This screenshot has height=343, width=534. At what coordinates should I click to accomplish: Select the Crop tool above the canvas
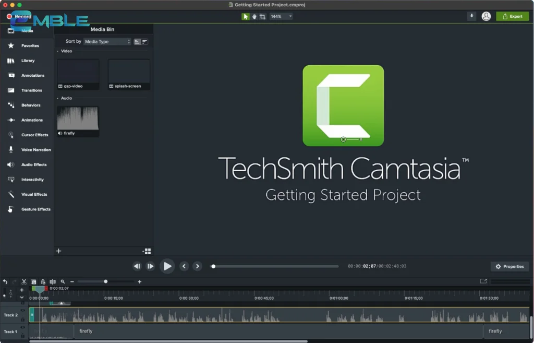point(263,16)
